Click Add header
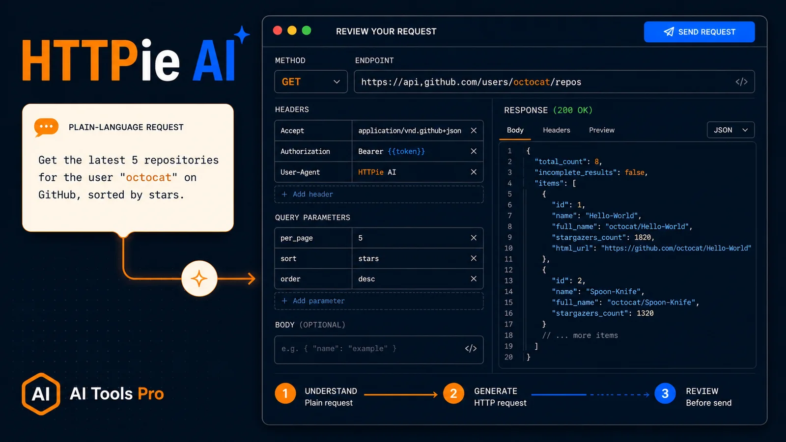786x442 pixels. (x=379, y=194)
